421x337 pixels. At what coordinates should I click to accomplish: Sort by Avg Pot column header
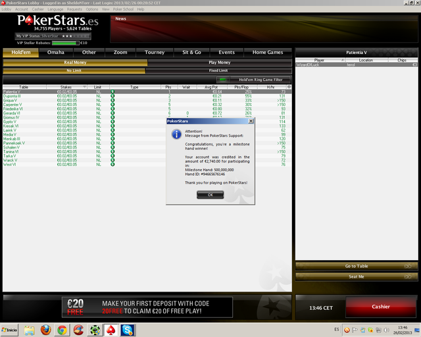pos(212,87)
